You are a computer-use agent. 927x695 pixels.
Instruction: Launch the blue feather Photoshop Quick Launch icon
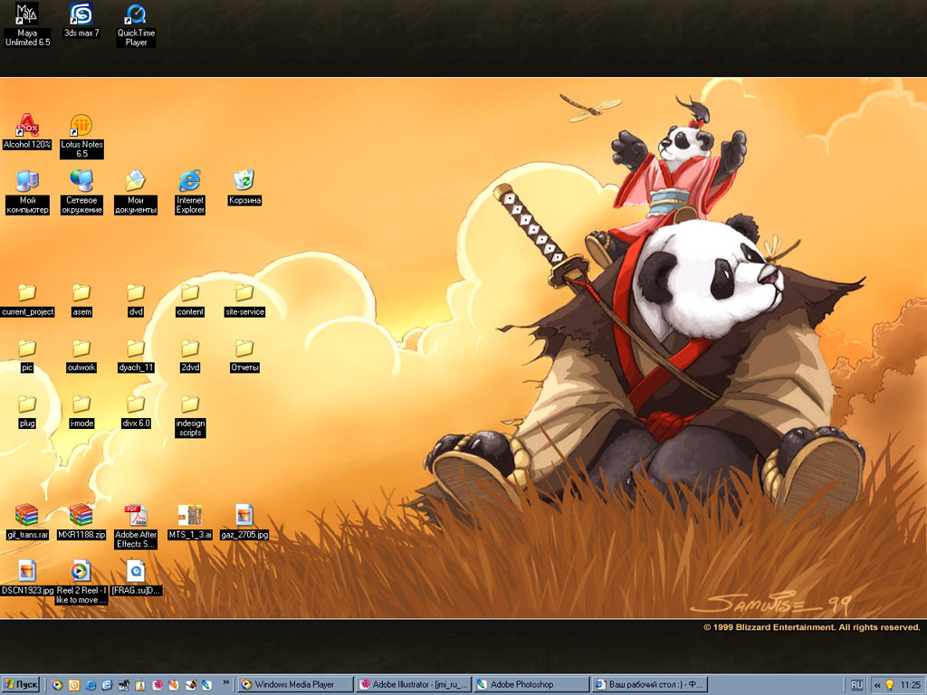[x=206, y=685]
